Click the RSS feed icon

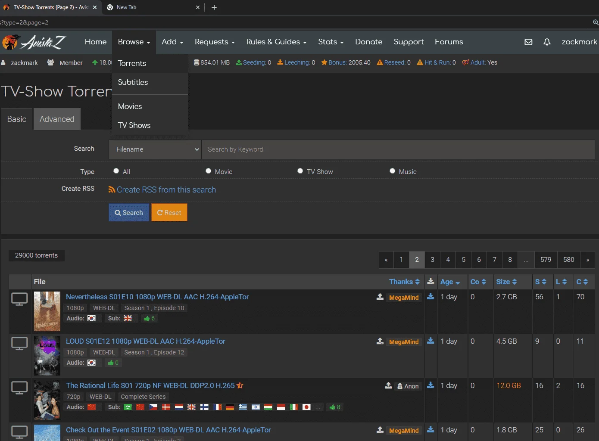click(x=112, y=189)
